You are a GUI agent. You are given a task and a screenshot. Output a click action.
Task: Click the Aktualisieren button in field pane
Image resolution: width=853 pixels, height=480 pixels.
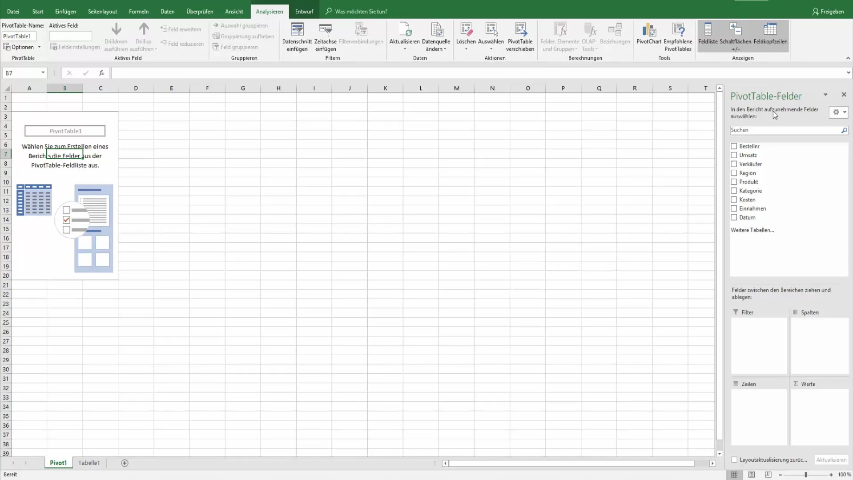pos(831,460)
